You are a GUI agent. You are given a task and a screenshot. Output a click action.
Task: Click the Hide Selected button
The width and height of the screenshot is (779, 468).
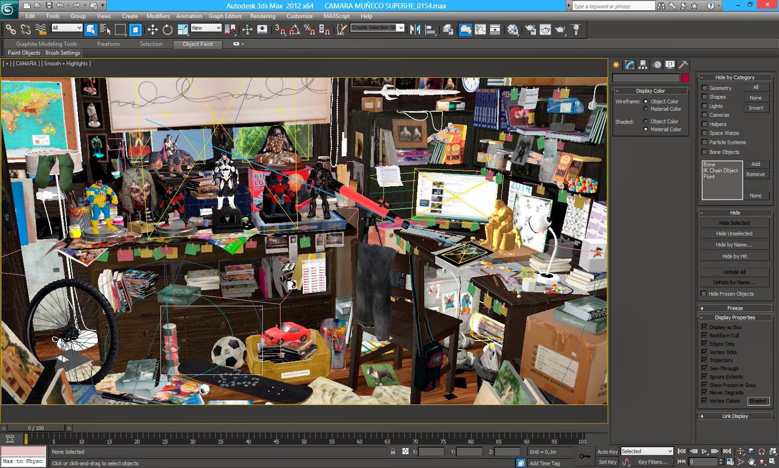click(735, 223)
